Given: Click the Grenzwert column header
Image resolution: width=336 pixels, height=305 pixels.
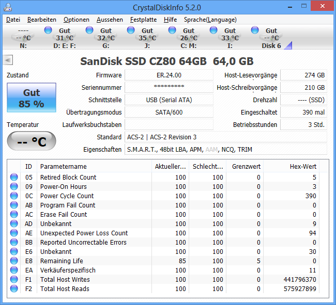Looking at the screenshot, I should point(245,166).
